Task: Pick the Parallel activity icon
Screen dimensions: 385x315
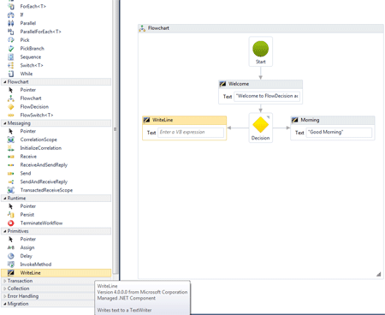Action: click(x=11, y=23)
